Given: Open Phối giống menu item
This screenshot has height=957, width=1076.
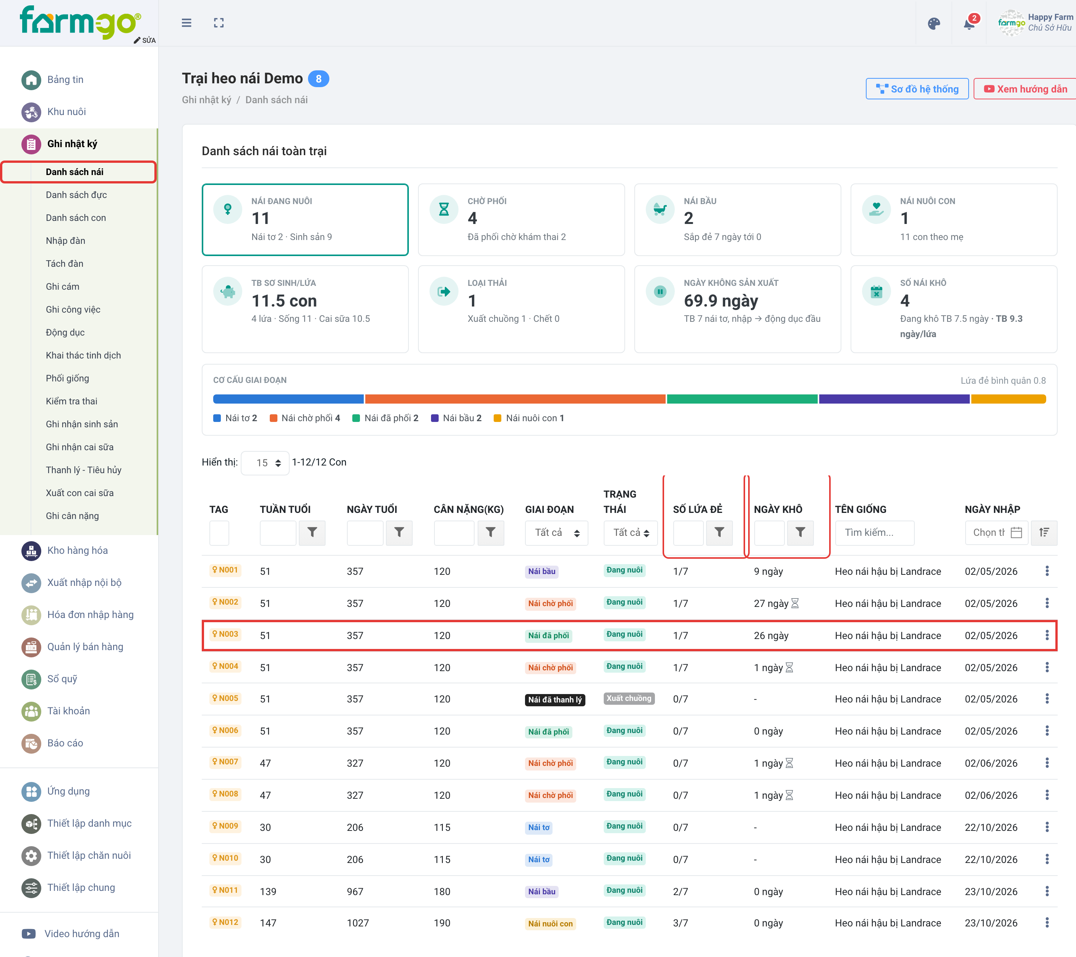Looking at the screenshot, I should click(67, 378).
